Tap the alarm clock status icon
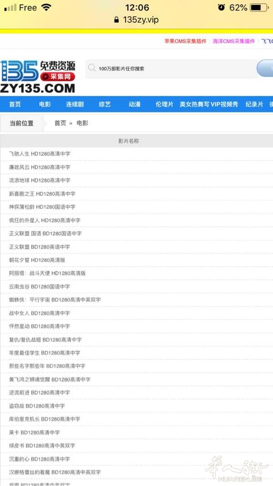Viewport: 273px width, 486px height. click(x=222, y=7)
